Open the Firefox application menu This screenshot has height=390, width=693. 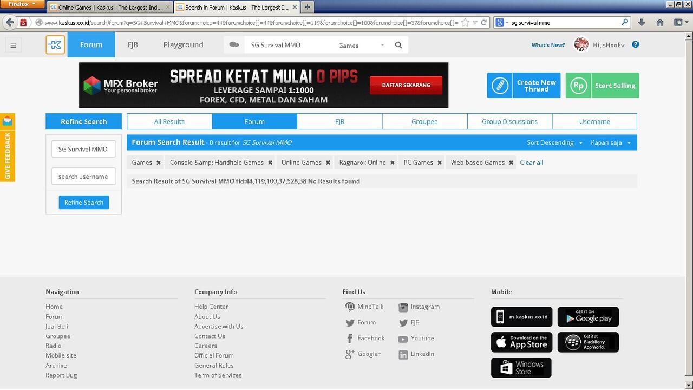22,4
